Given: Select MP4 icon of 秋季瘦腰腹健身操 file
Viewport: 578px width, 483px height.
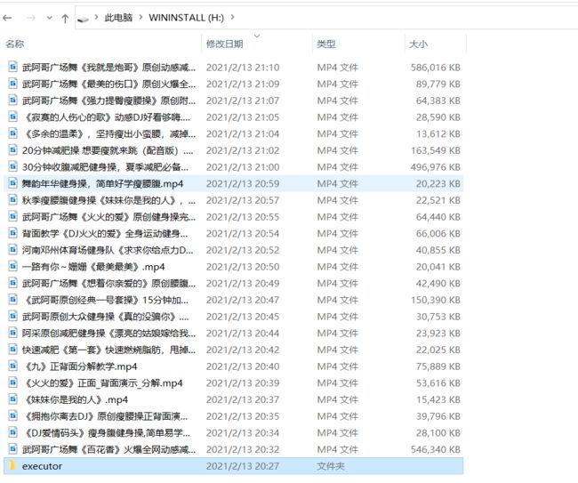Looking at the screenshot, I should point(13,199).
